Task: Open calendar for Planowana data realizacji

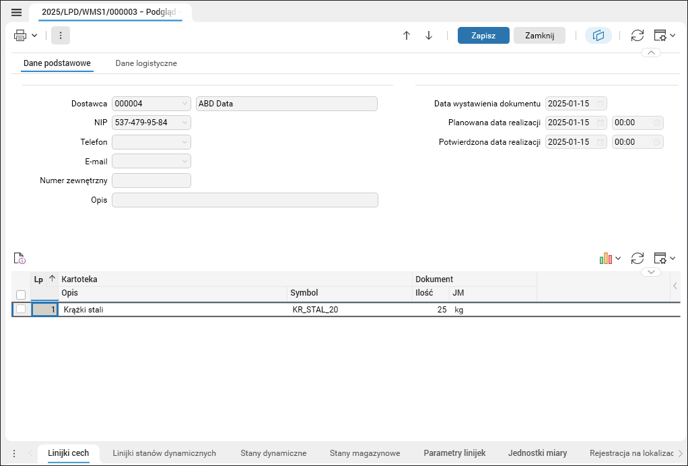Action: coord(600,123)
